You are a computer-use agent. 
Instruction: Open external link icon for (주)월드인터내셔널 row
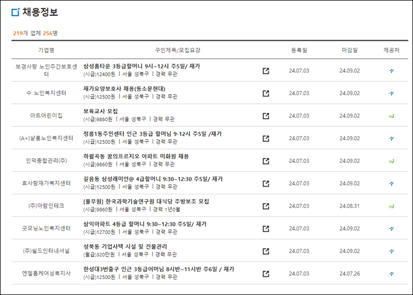[266, 252]
